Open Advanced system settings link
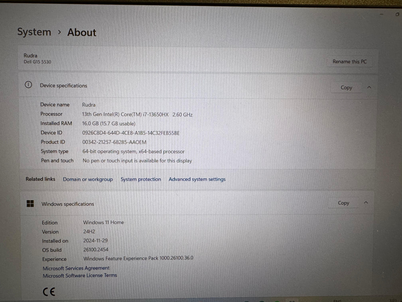Viewport: 402px width, 302px height. 197,179
